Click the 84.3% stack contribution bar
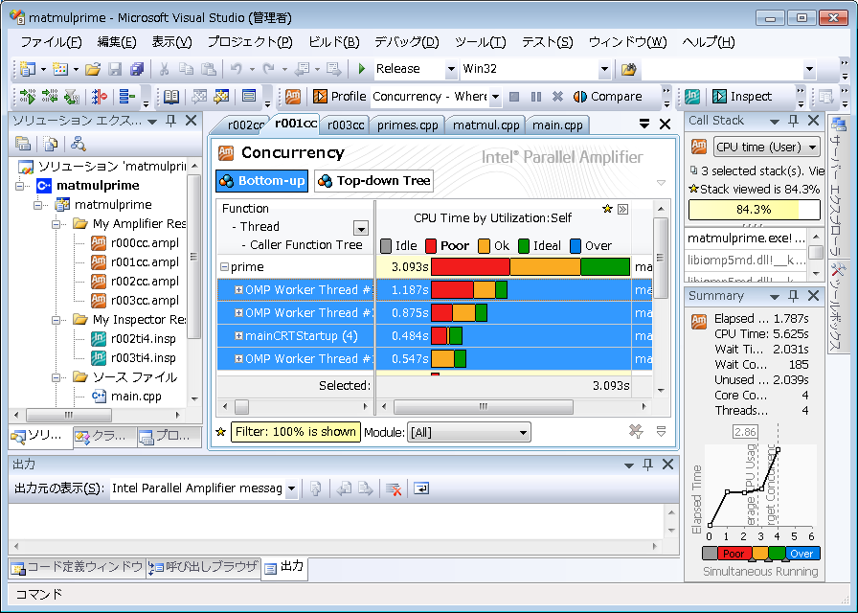This screenshot has width=858, height=613. 754,210
